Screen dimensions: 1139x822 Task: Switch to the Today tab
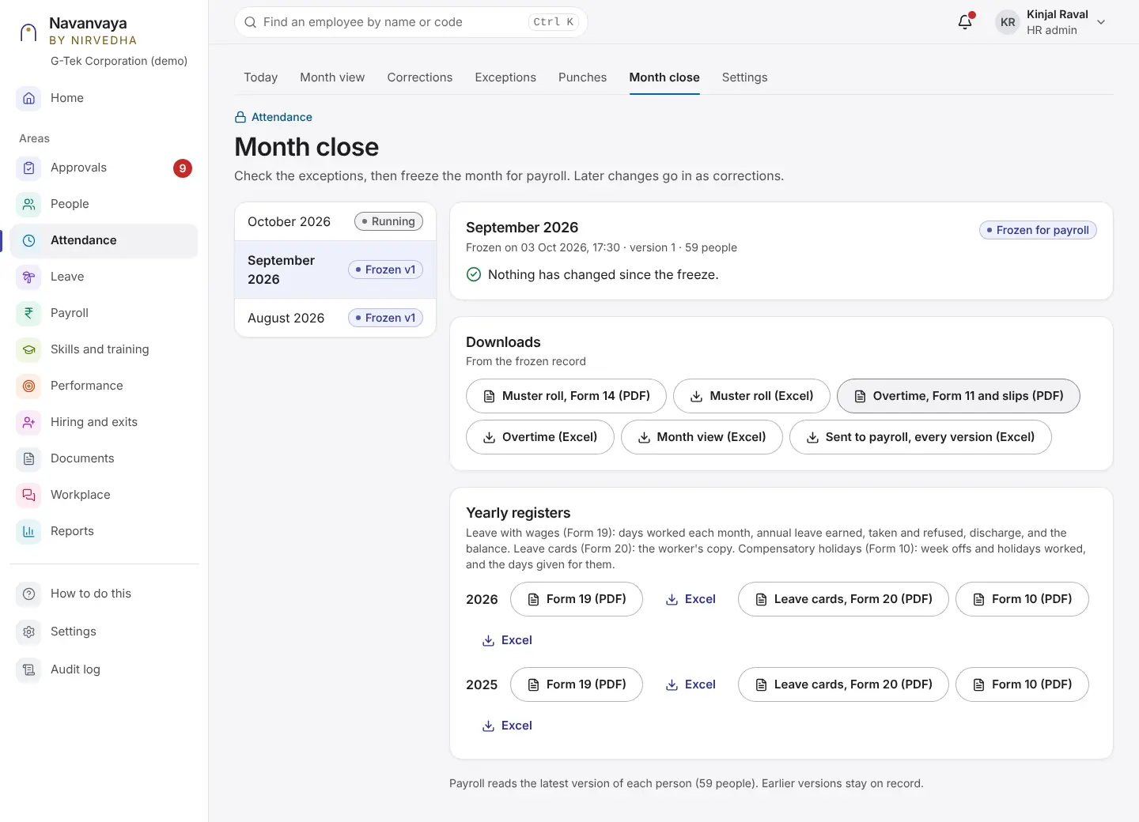(261, 77)
